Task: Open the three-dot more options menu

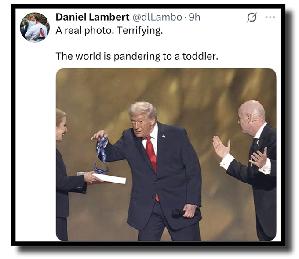Action: click(270, 17)
